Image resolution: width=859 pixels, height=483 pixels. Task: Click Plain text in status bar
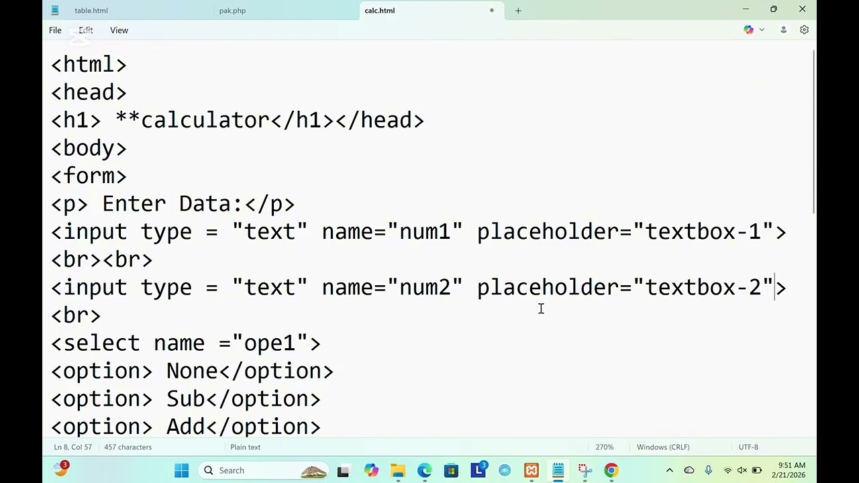[245, 447]
